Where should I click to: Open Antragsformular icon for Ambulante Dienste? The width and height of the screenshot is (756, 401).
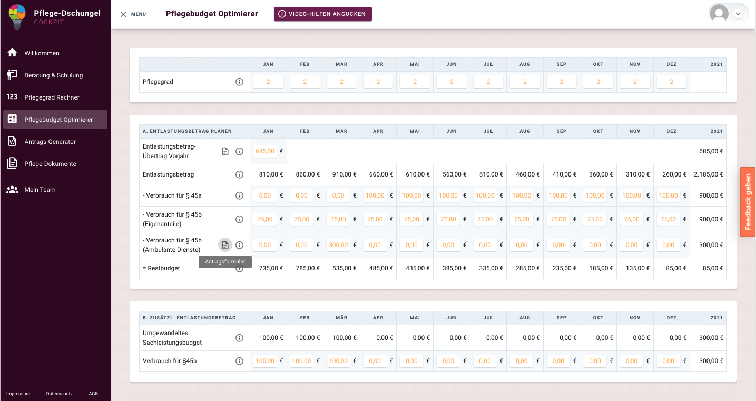click(x=225, y=245)
